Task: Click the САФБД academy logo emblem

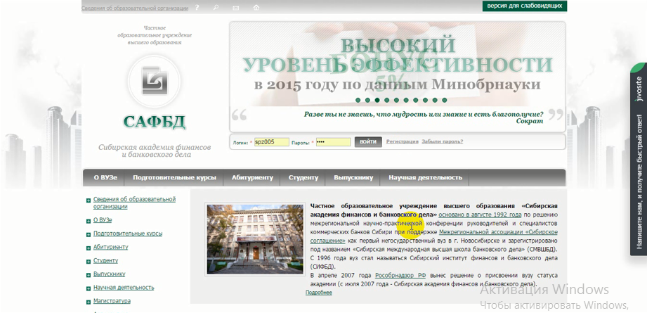Action: pyautogui.click(x=155, y=81)
